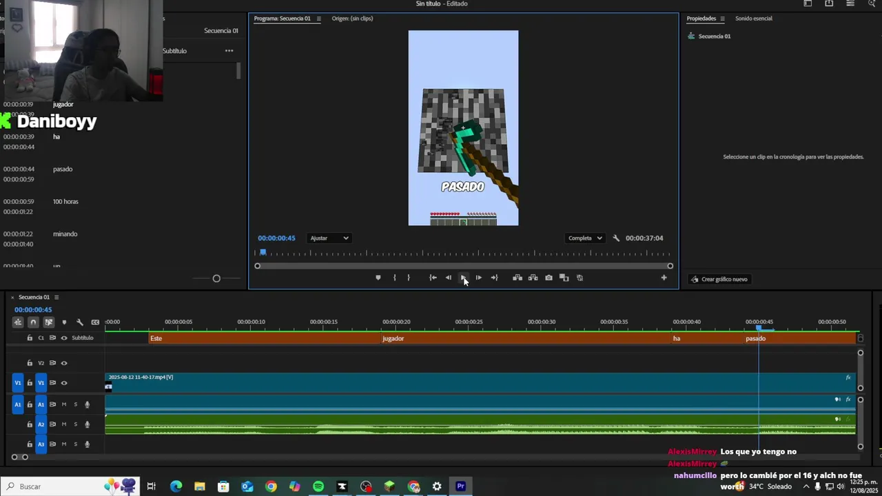Viewport: 882px width, 496px height.
Task: Select 2025-08-12 11-40-17.mp4 video clip
Action: tap(480, 382)
